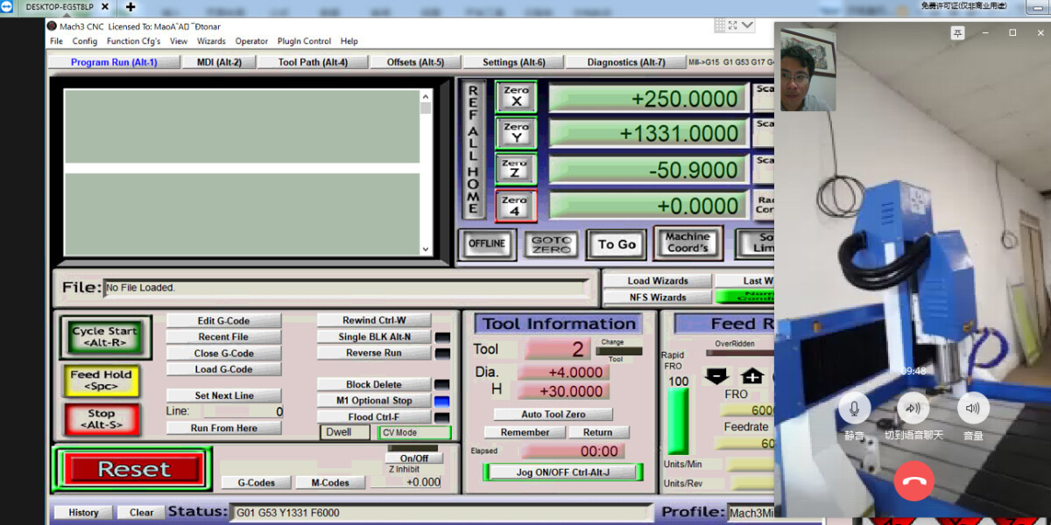Click the green Rapid FRO slider bar

(x=678, y=421)
